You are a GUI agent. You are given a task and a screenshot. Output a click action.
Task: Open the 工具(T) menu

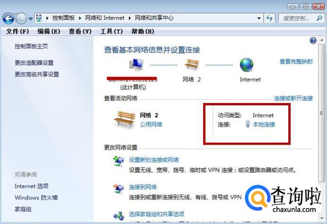coord(111,31)
